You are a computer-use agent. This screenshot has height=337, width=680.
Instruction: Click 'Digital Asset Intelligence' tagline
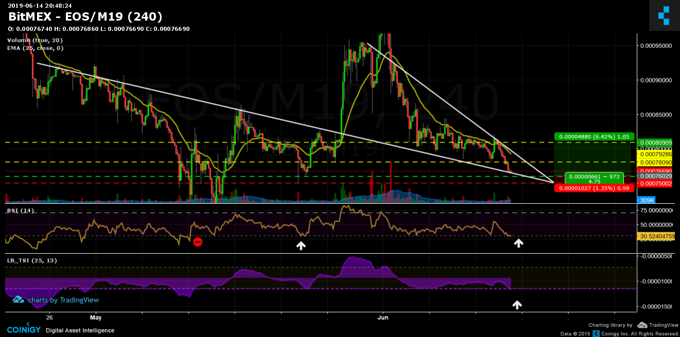point(80,330)
